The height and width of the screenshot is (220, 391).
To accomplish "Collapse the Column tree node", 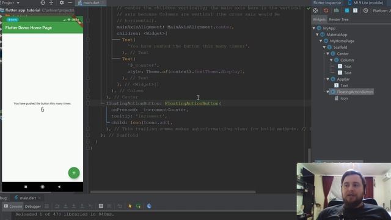I will [x=331, y=60].
